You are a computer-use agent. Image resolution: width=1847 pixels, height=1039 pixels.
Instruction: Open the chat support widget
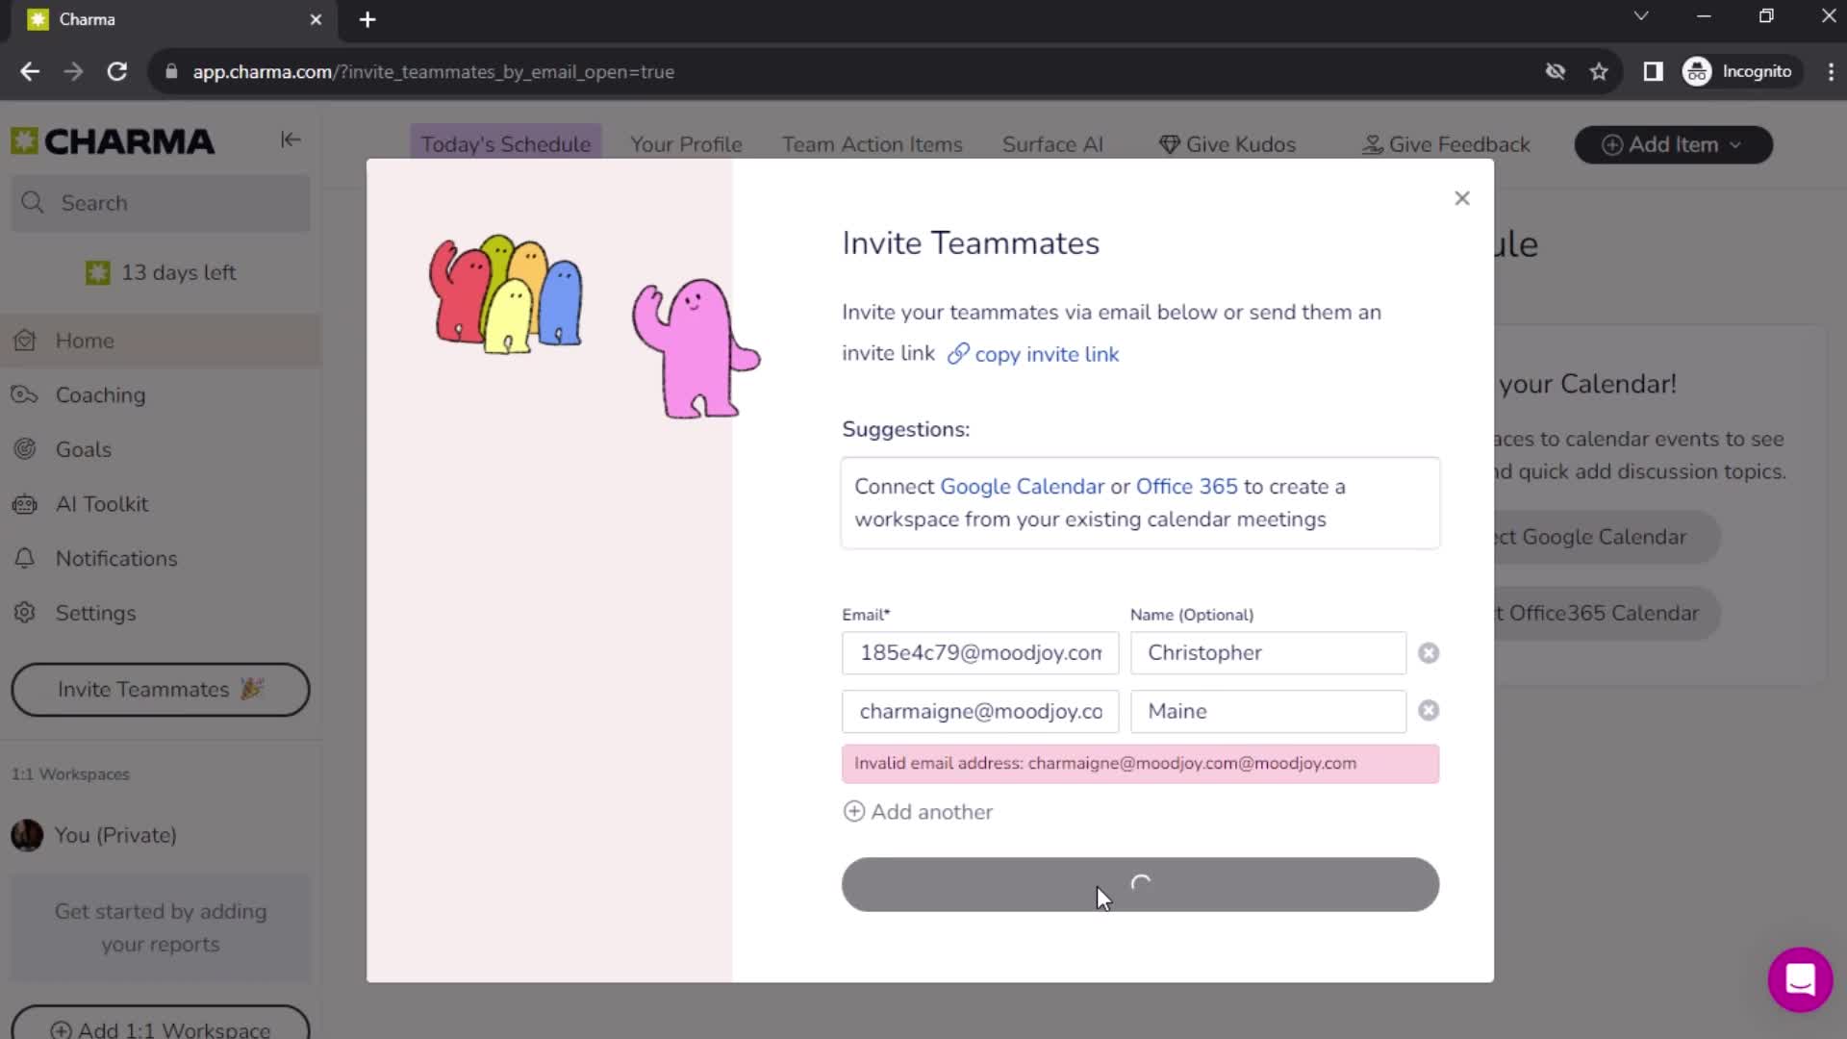1800,980
